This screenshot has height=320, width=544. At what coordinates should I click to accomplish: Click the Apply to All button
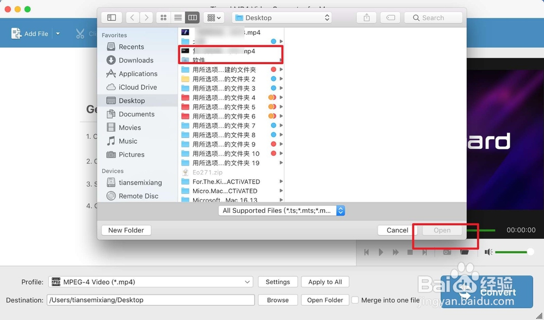tap(325, 282)
